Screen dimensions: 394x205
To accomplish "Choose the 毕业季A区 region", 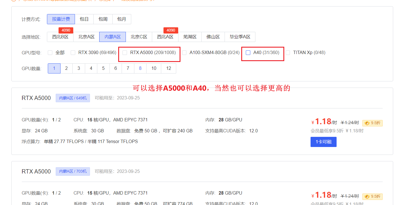I will [240, 37].
